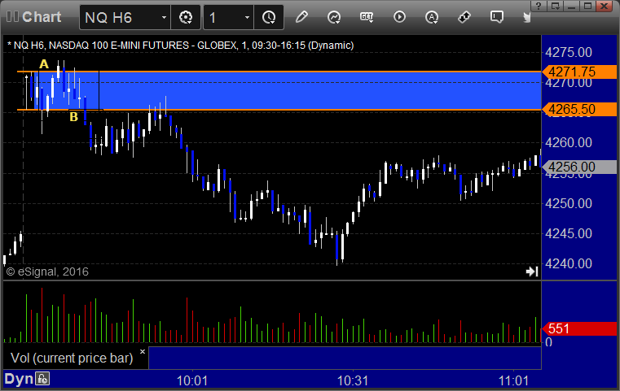Click the 4265.50 orange price marker
Viewport: 620px width, 391px height.
click(x=579, y=109)
